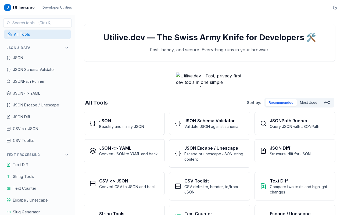
Task: Collapse the JSON & Data section
Action: [67, 48]
